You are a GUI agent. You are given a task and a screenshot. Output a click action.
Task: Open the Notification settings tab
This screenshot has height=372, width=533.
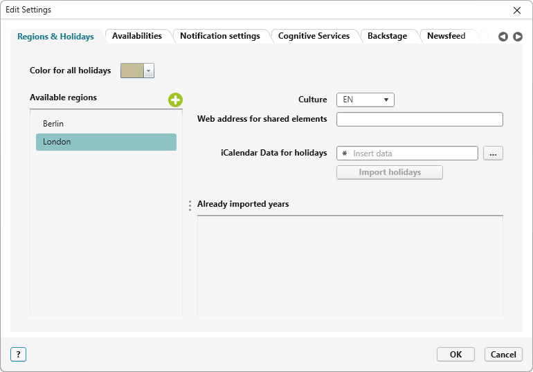click(x=220, y=36)
